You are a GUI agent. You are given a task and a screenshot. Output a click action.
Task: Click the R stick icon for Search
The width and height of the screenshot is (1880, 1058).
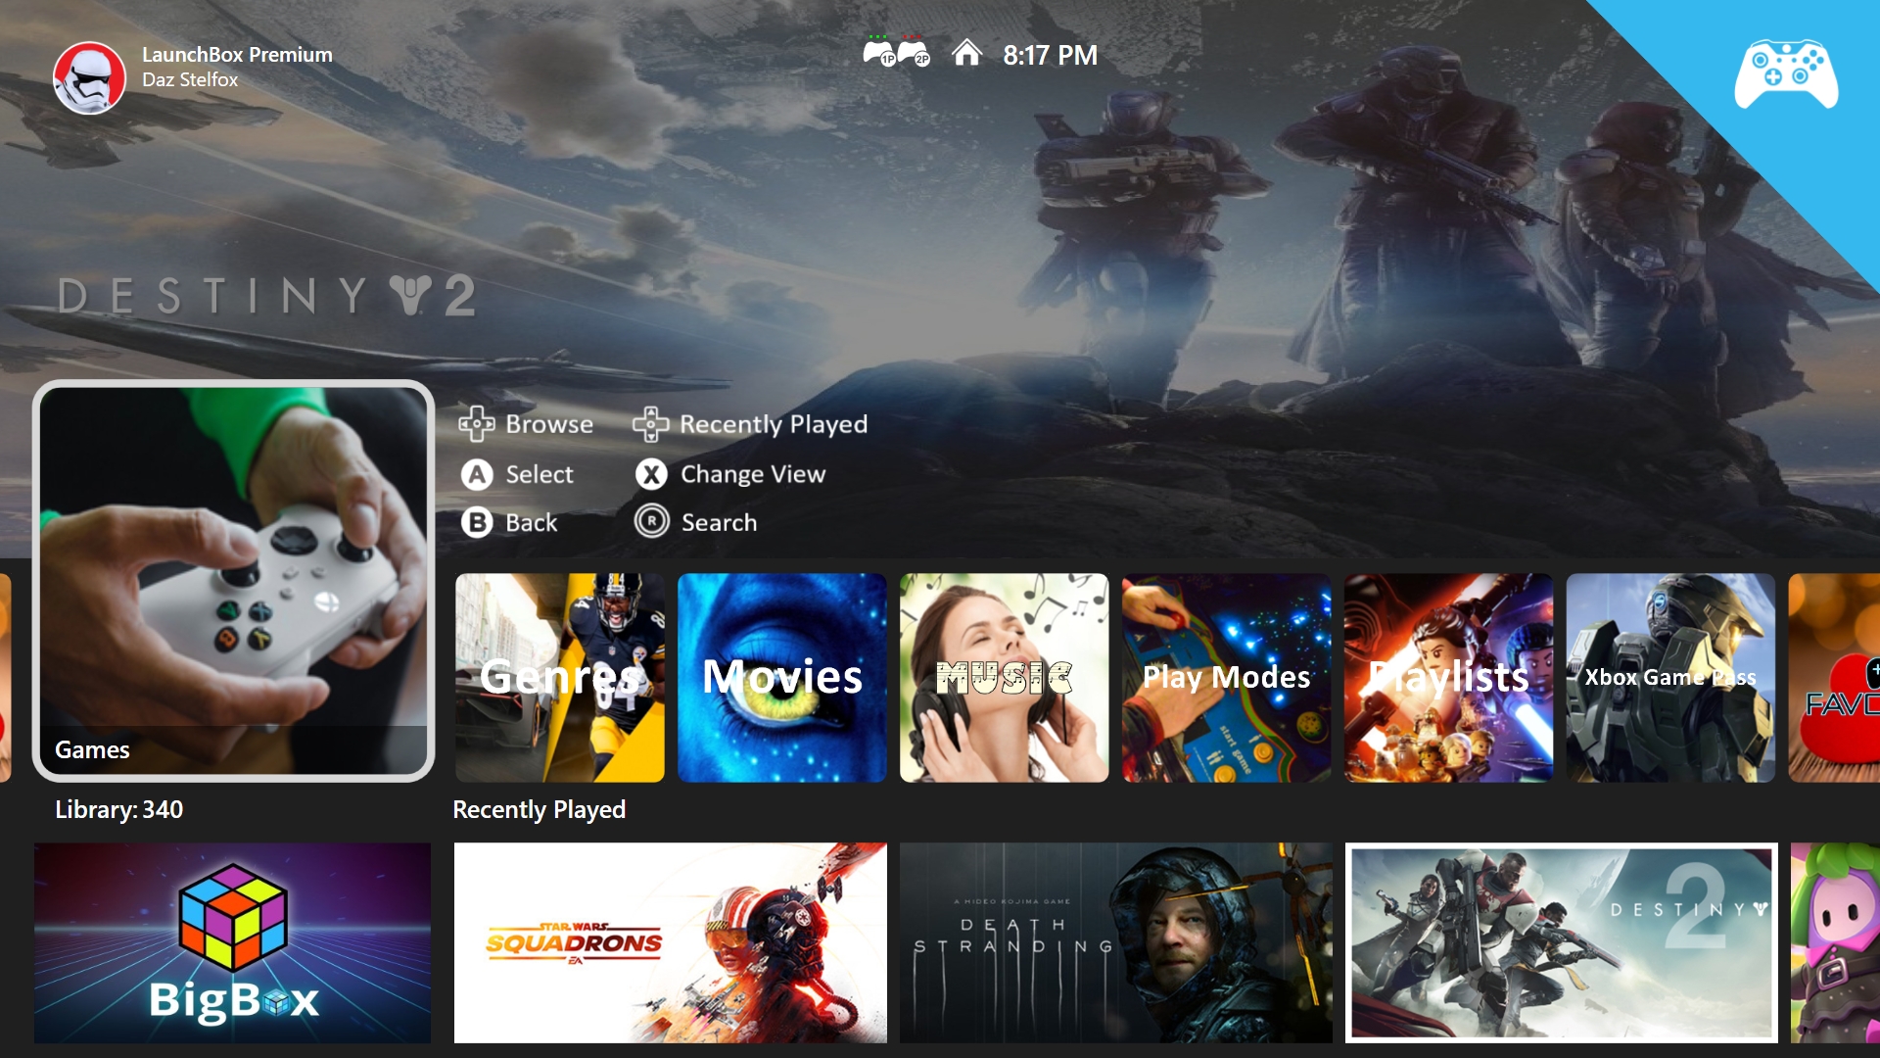pos(651,521)
